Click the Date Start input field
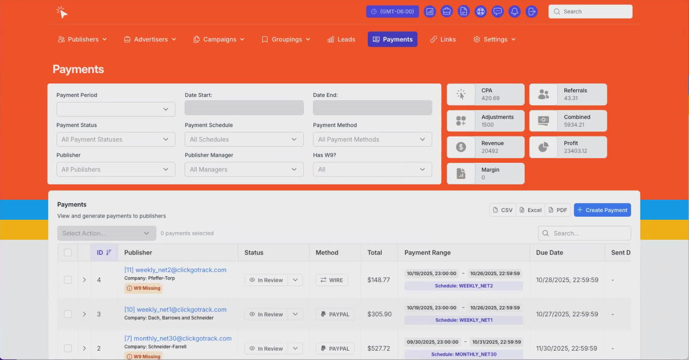 pyautogui.click(x=244, y=108)
